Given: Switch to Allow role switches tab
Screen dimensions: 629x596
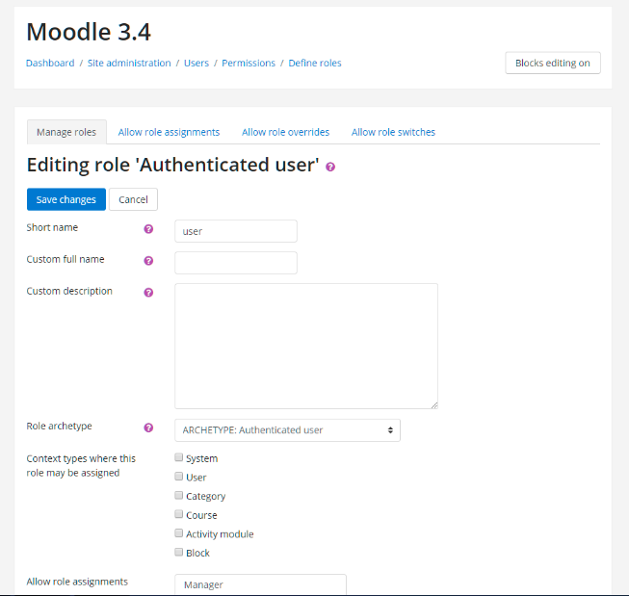Looking at the screenshot, I should pyautogui.click(x=394, y=132).
